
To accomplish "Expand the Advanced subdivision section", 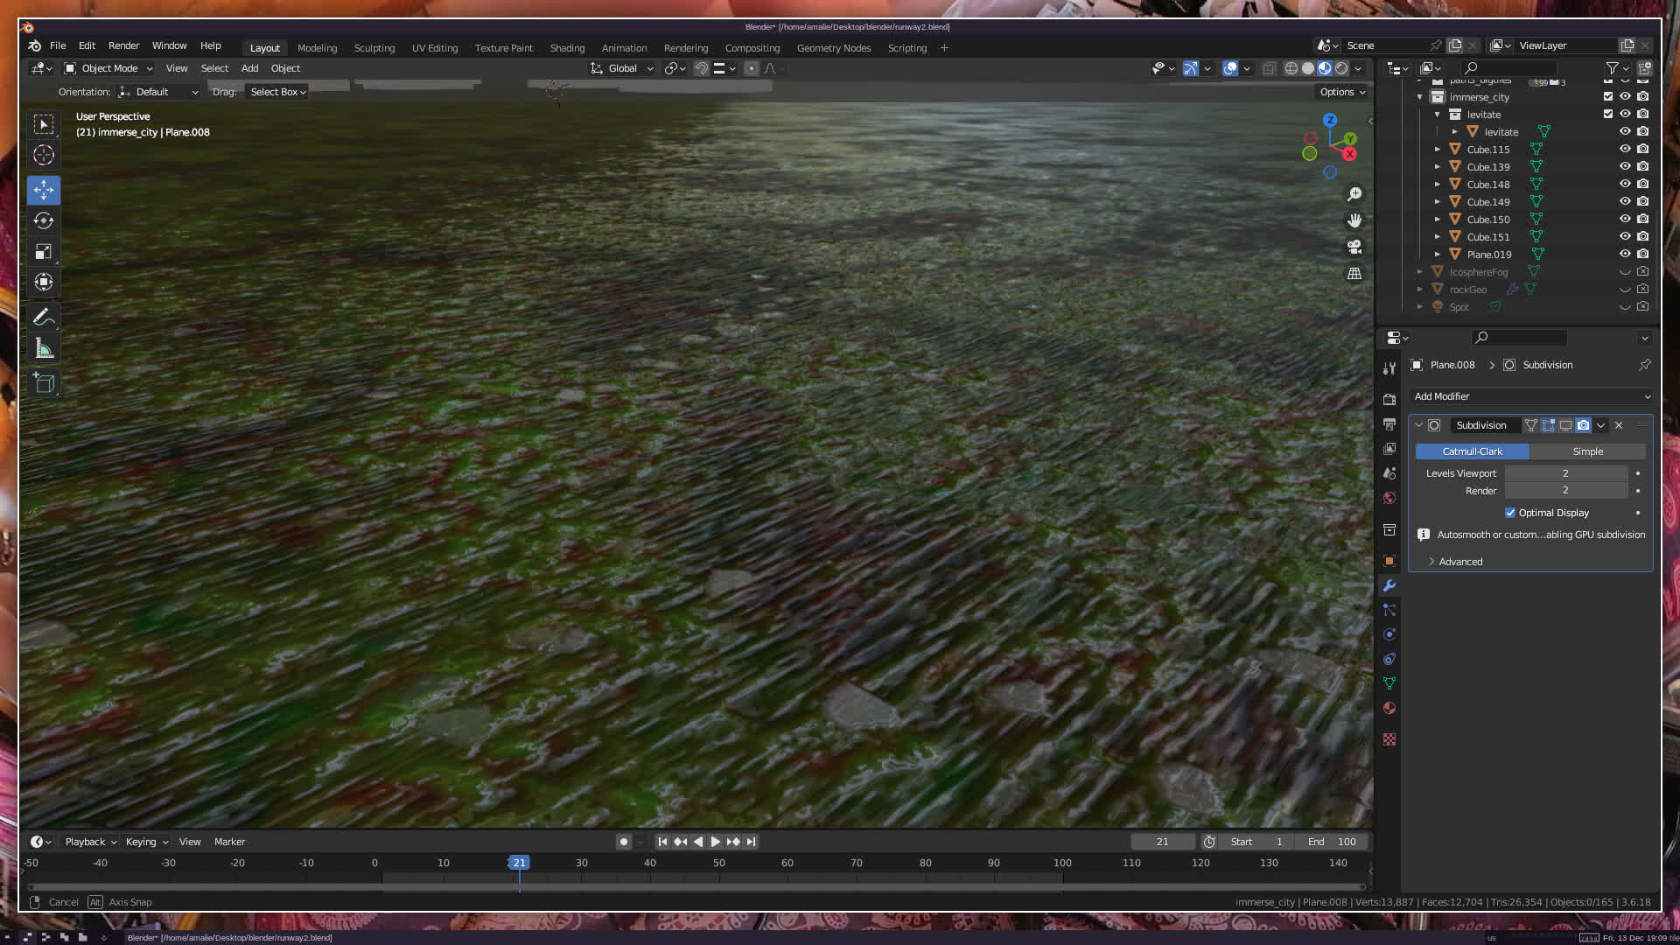I will click(1460, 562).
